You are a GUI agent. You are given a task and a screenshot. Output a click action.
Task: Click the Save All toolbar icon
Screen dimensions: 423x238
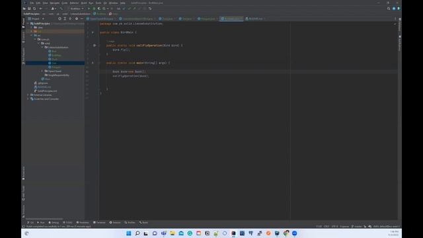[29, 9]
